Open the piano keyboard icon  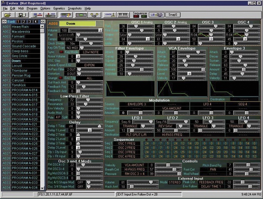coord(123,15)
